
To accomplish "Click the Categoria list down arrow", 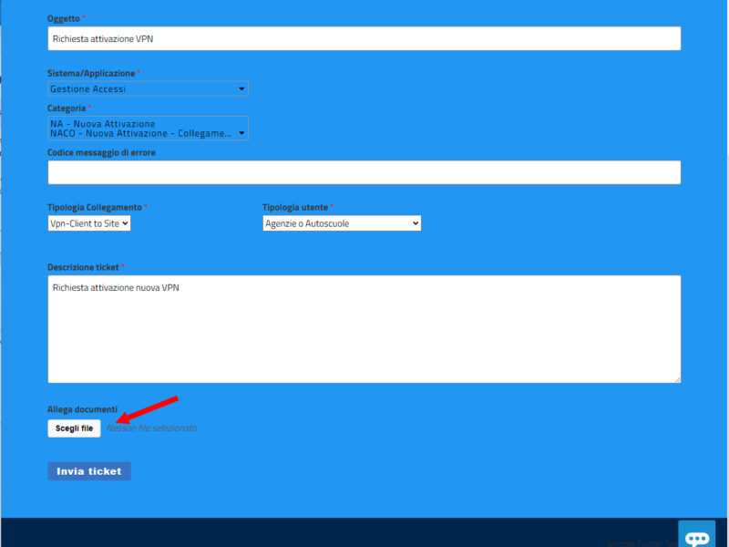I will 241,133.
